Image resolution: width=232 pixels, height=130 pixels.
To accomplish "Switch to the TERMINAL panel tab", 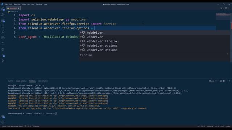I will [x=32, y=81].
